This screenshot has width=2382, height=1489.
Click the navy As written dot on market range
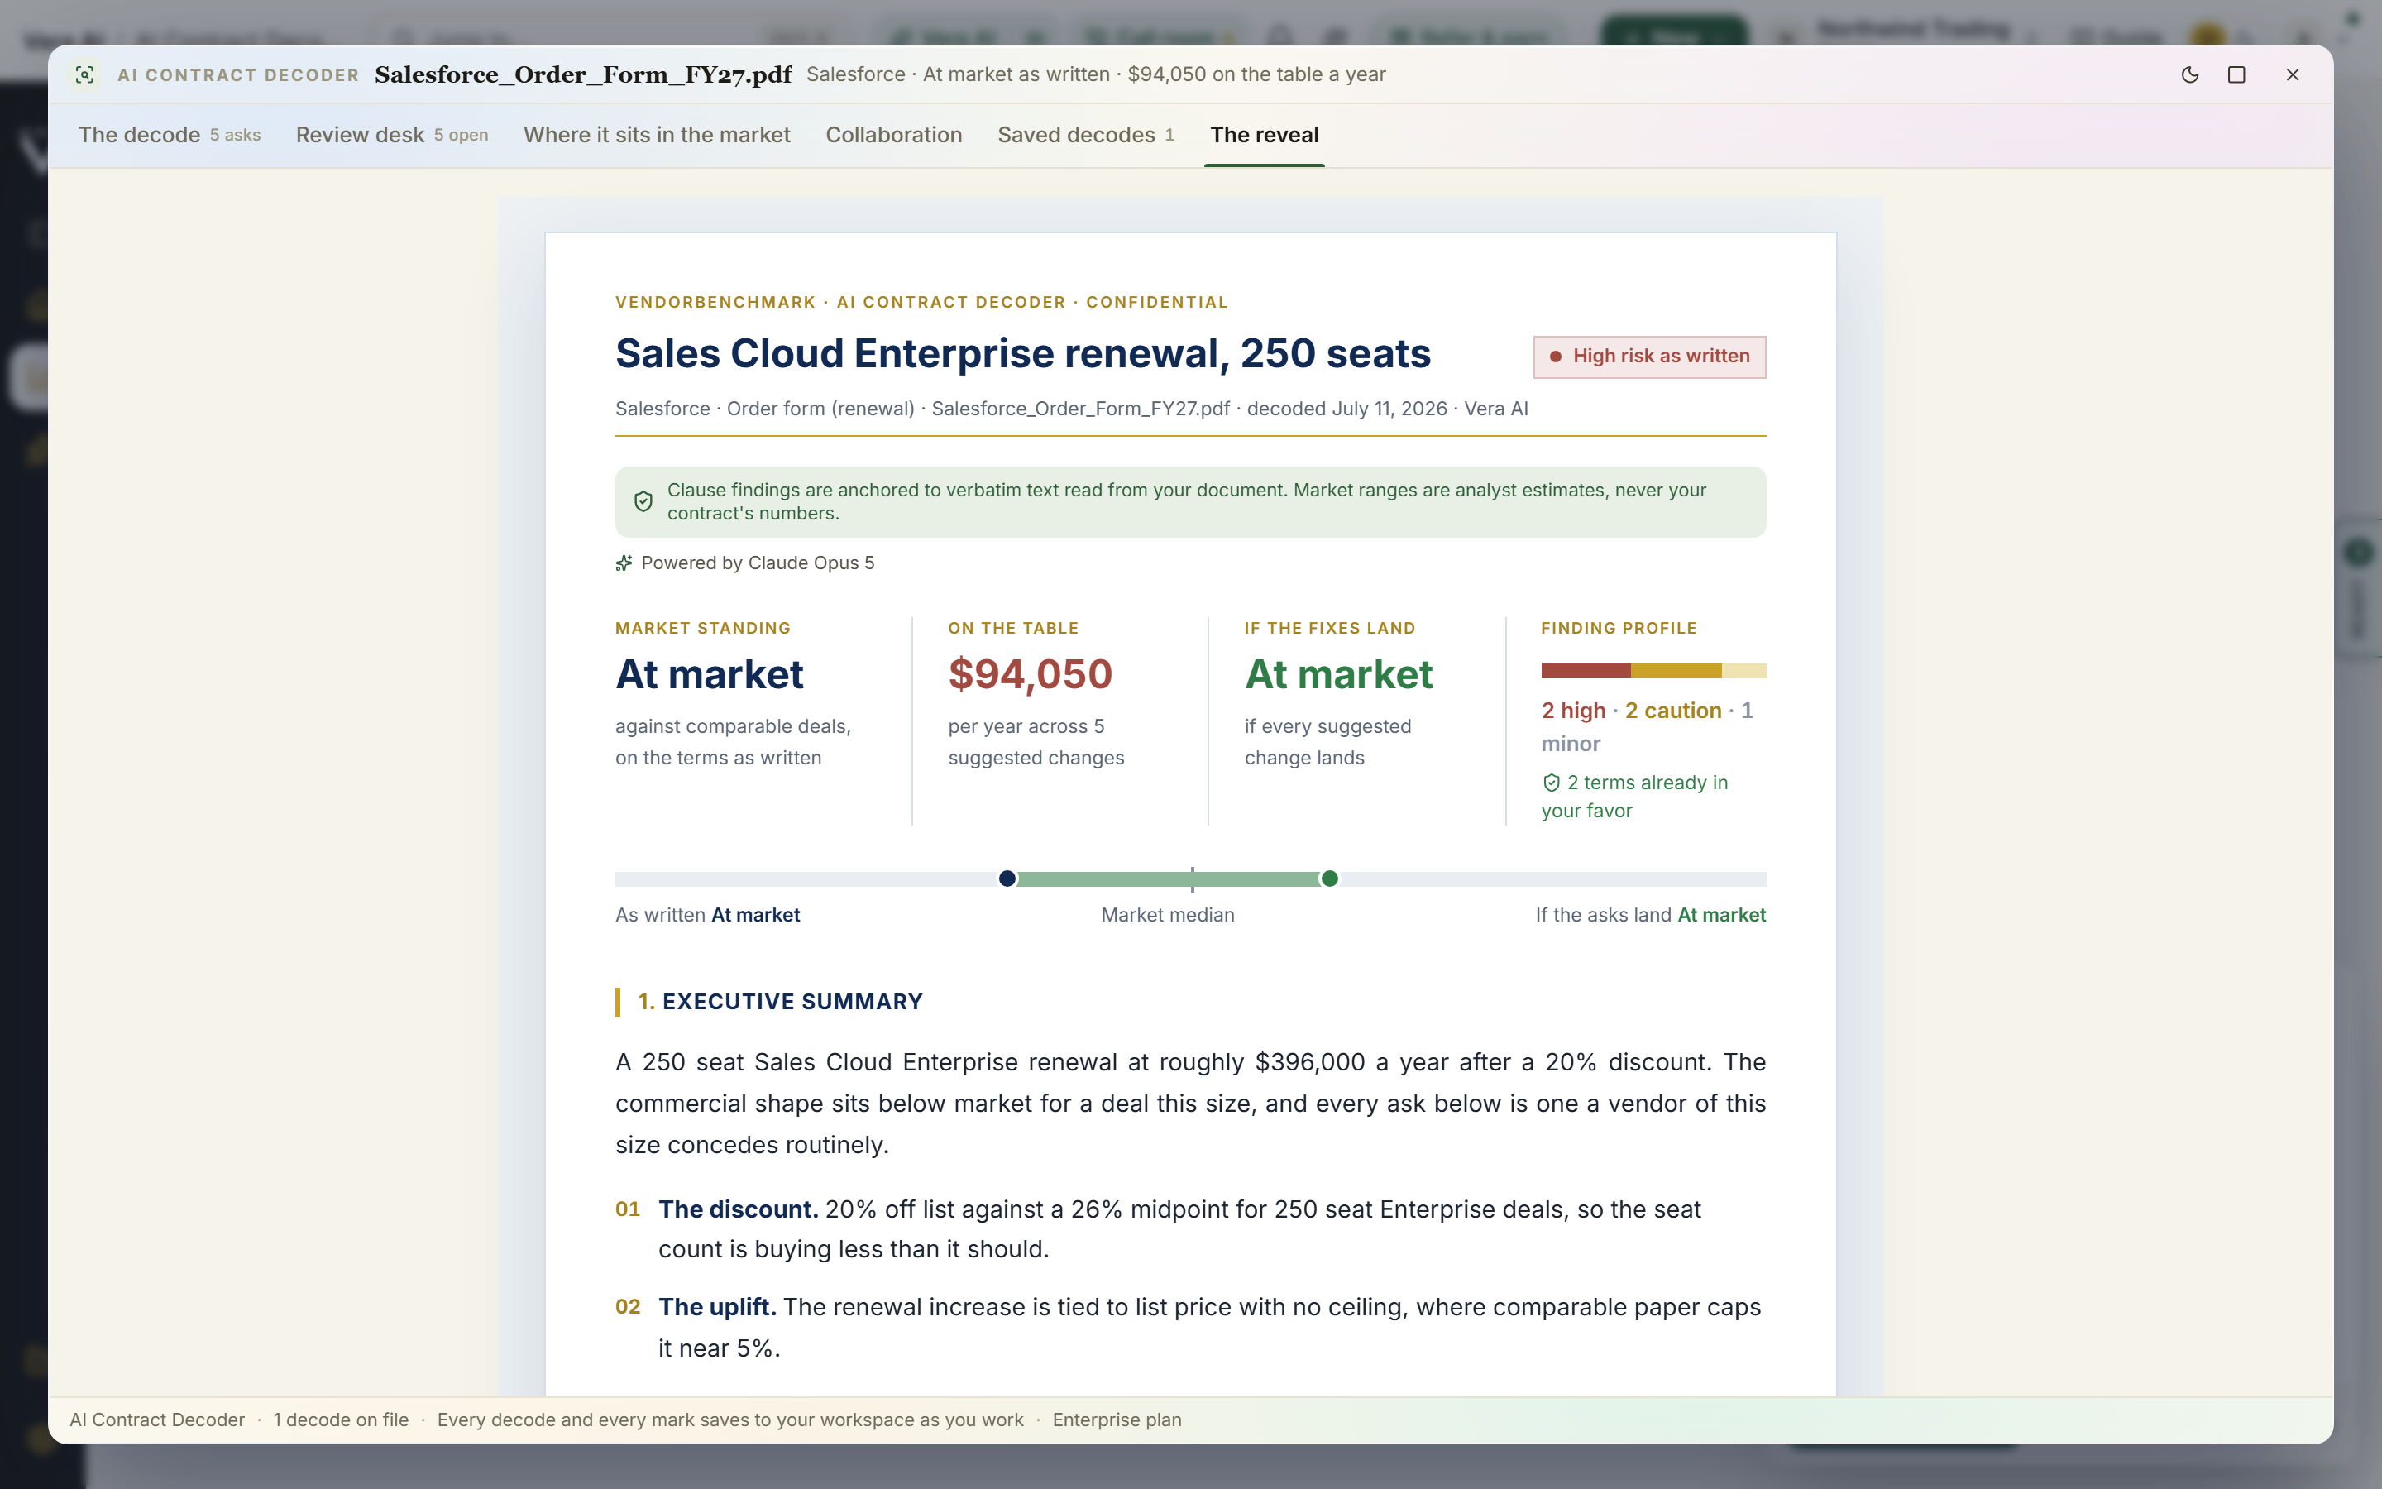pos(1007,879)
